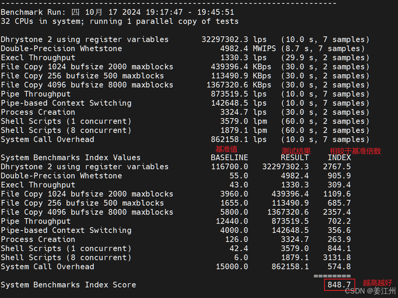The height and width of the screenshot is (298, 398).
Task: Click the '3579.0 lpm' shell scripts value
Action: point(243,121)
